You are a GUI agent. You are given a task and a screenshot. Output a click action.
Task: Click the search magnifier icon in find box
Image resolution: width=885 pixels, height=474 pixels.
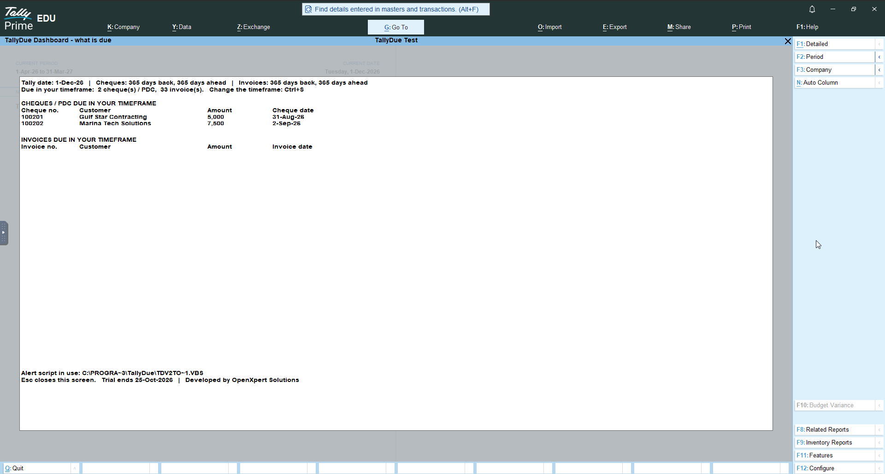(308, 9)
